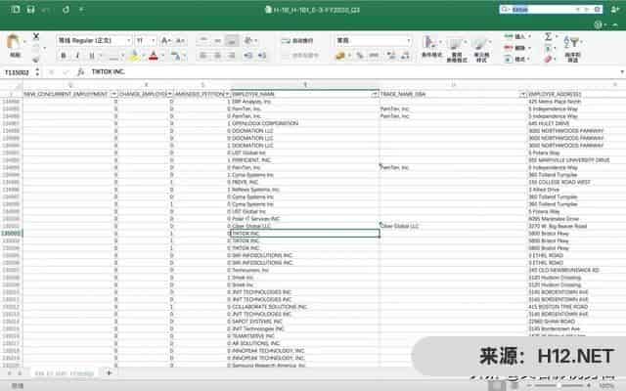Collapse the ribbon with chevron
This screenshot has height=391, width=626.
(615, 24)
